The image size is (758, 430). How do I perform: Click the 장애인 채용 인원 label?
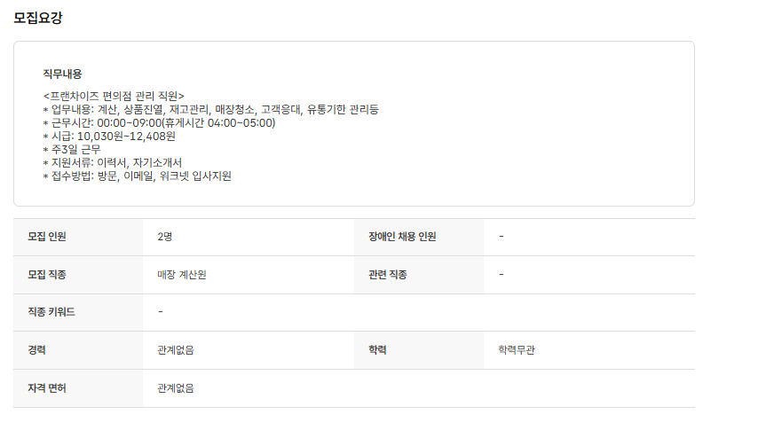[402, 237]
